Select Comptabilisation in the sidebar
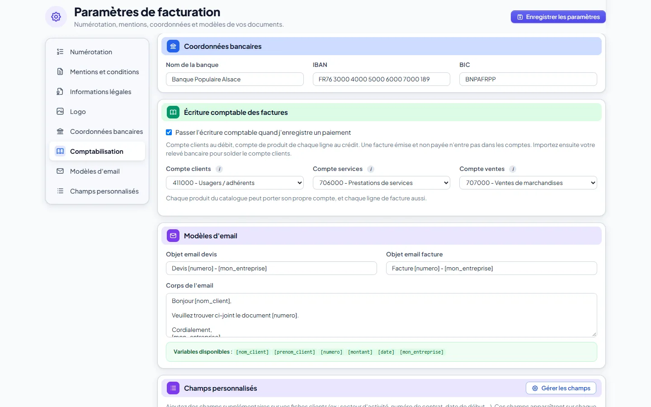The width and height of the screenshot is (651, 407). pyautogui.click(x=97, y=151)
